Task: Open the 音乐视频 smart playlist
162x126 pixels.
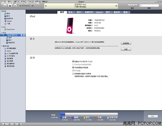Action: click(x=9, y=61)
